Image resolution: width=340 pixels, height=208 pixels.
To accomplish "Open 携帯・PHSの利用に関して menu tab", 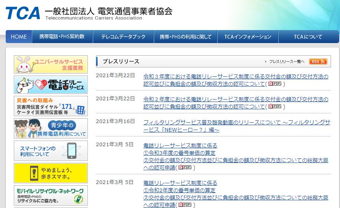I will [185, 37].
